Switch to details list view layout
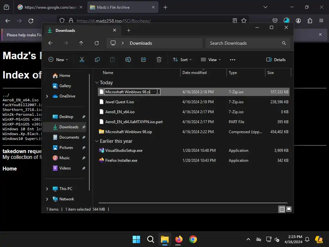 tap(282, 209)
